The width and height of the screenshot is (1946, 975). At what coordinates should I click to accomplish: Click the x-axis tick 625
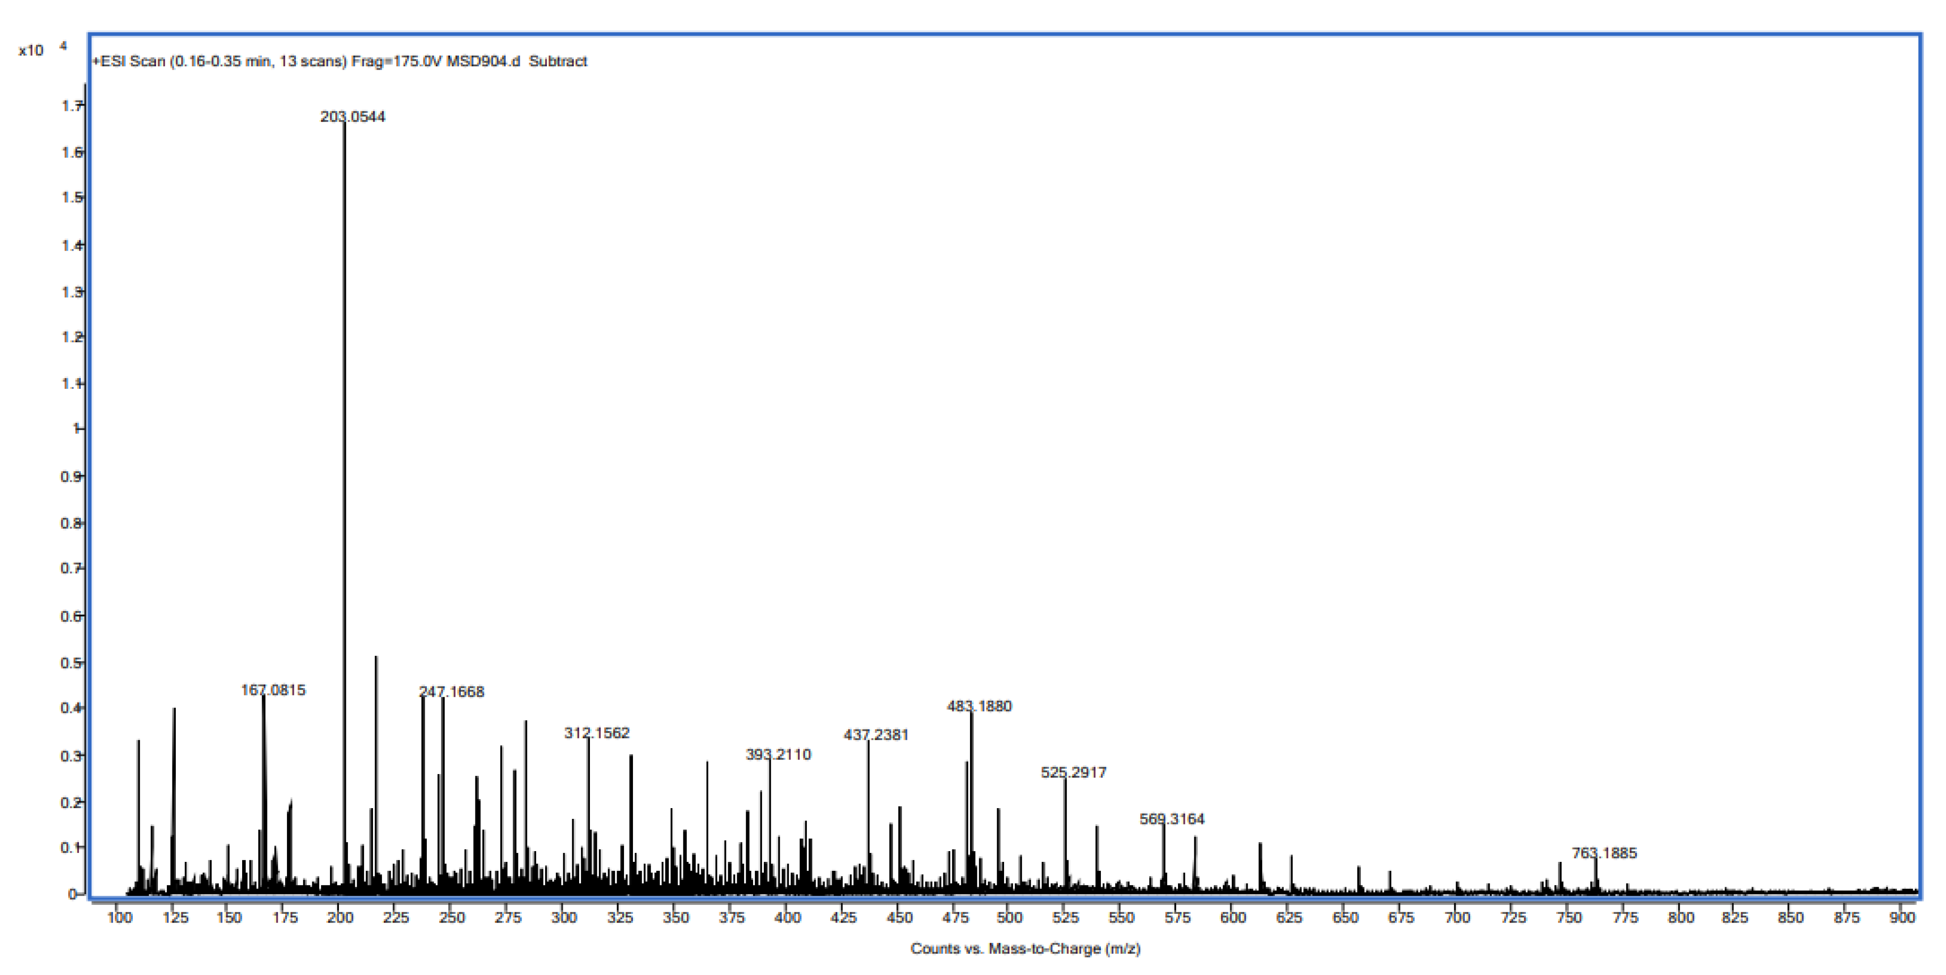tap(1290, 918)
